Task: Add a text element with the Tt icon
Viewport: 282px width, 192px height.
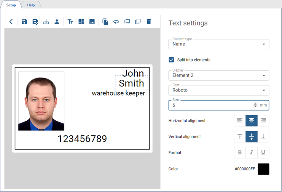Action: click(x=70, y=22)
